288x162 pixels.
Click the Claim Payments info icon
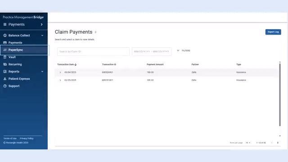tap(95, 32)
